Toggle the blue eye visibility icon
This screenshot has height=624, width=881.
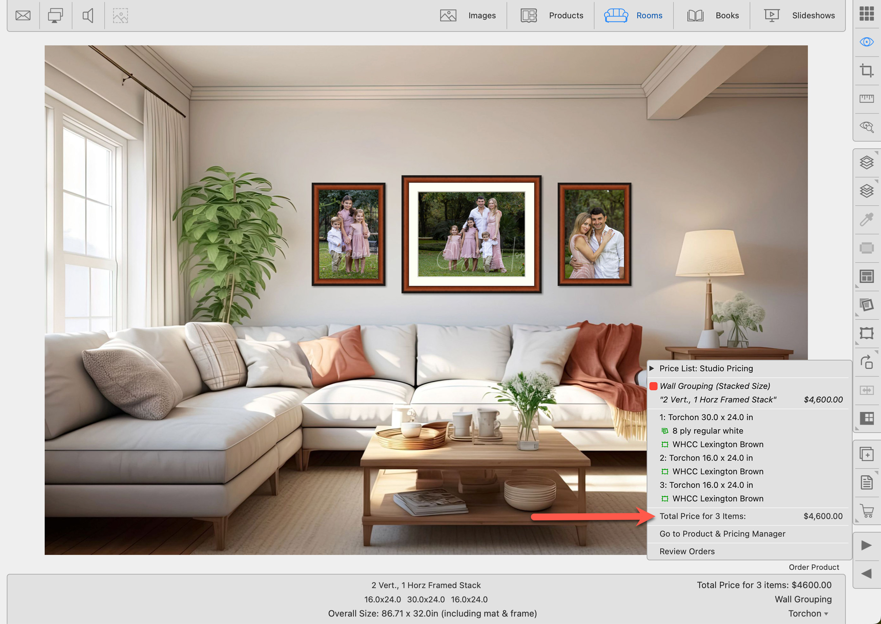point(866,42)
